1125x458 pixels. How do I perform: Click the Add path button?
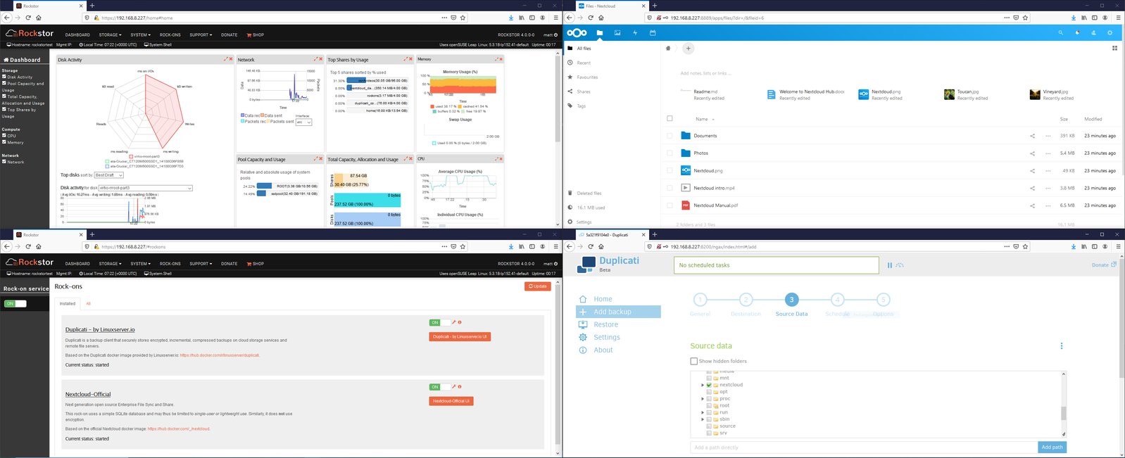click(1052, 447)
